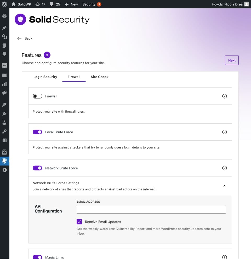This screenshot has height=259, width=251.
Task: Open help for Firewall feature
Action: pos(224,96)
